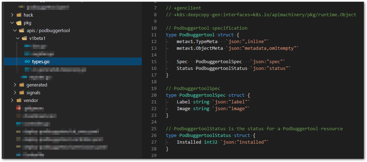The image size is (367, 162).
Task: Click the Go file icon beside types.go
Action: [x=27, y=62]
